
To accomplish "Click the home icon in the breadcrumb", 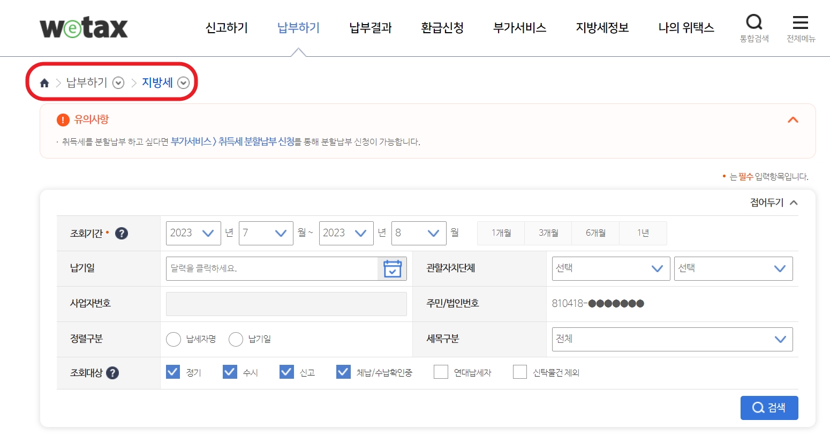I will [43, 83].
